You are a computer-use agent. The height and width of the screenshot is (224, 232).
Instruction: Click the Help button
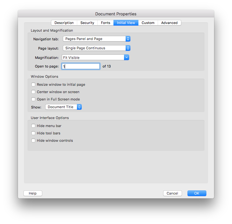[33, 193]
